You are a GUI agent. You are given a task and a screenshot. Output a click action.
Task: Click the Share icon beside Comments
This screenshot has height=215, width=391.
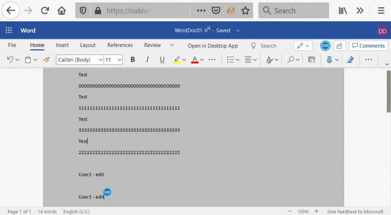coord(339,46)
